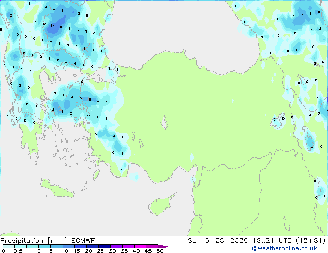Select the 20–25 mm legend swatch
This screenshot has height=253, width=328.
click(93, 246)
